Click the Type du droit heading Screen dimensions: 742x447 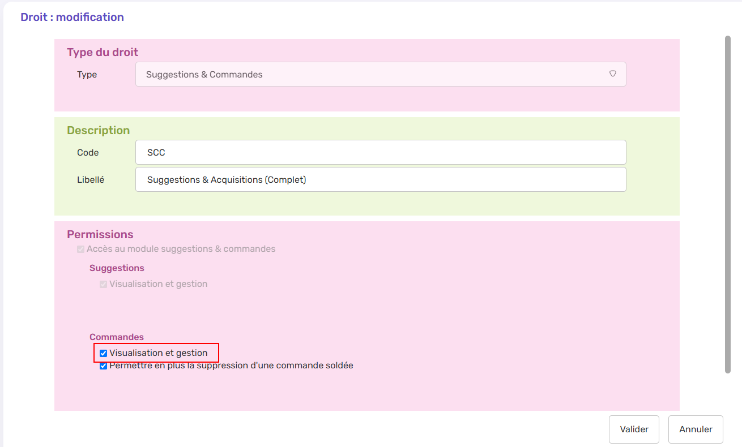pyautogui.click(x=102, y=51)
